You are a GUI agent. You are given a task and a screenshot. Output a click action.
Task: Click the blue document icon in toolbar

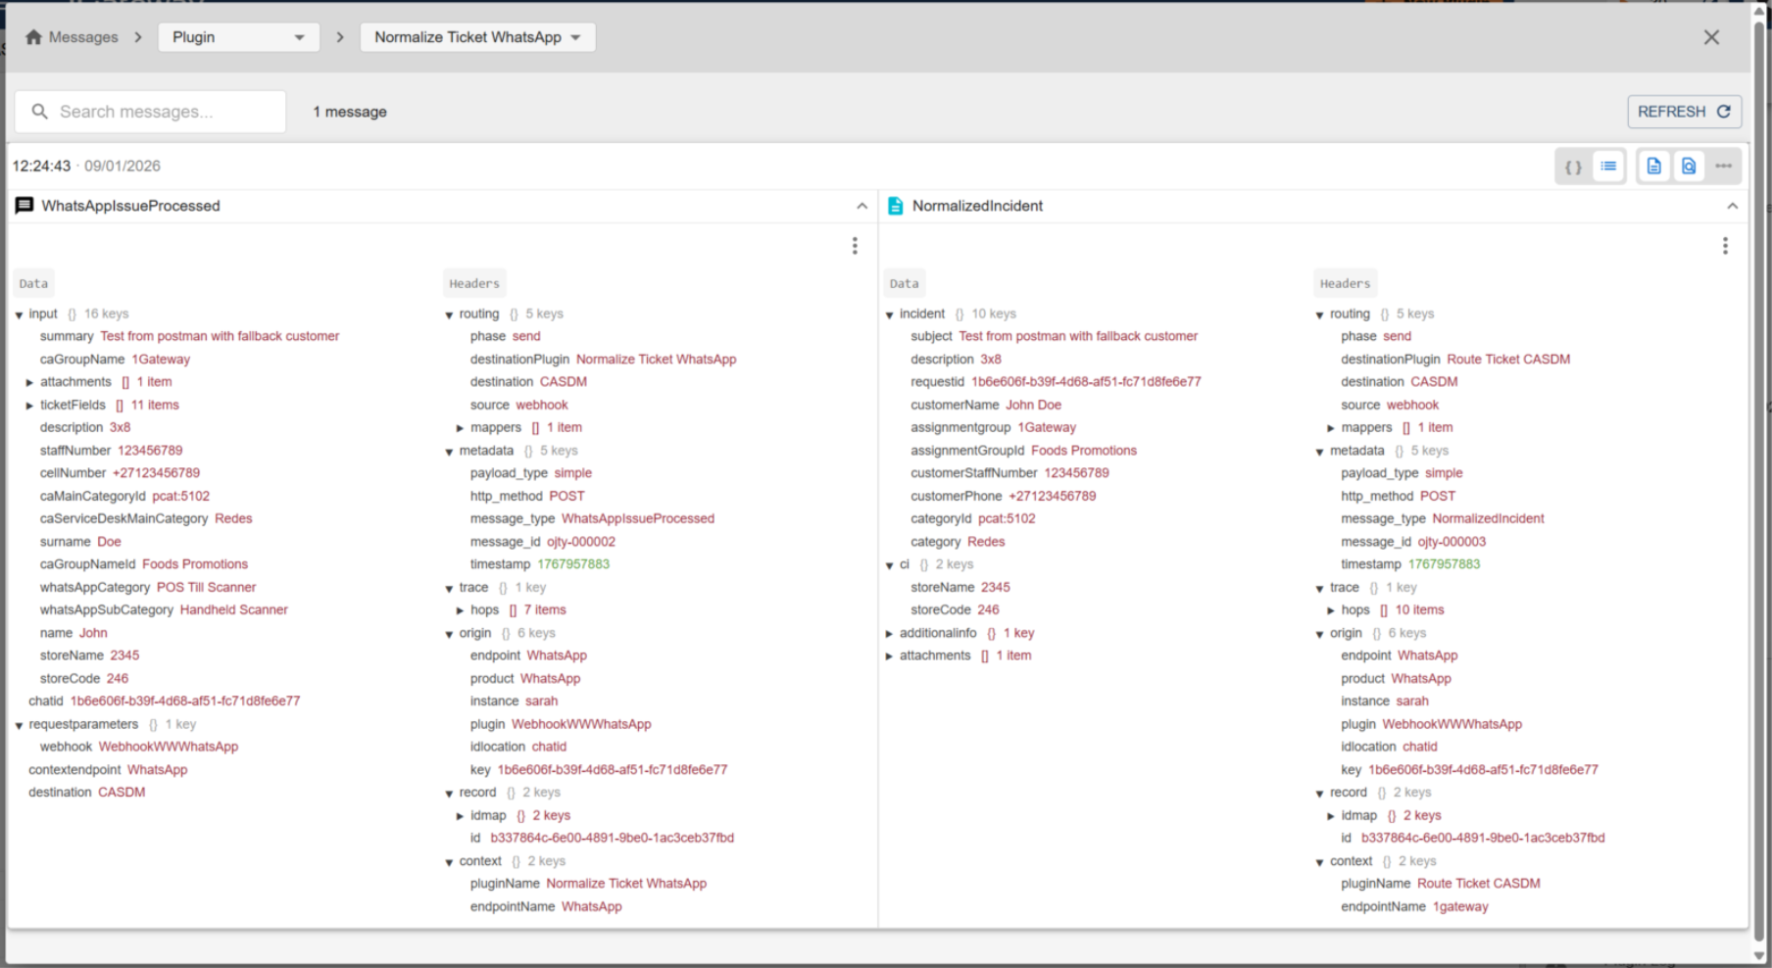(x=1653, y=167)
